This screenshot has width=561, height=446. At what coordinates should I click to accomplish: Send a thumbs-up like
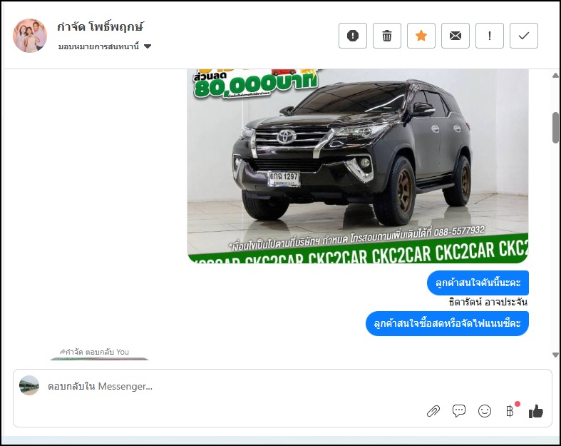[x=536, y=411]
